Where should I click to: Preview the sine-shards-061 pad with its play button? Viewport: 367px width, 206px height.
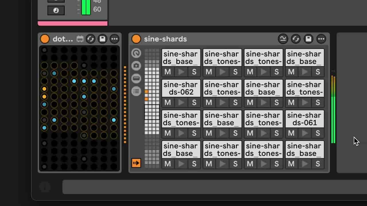[304, 133]
